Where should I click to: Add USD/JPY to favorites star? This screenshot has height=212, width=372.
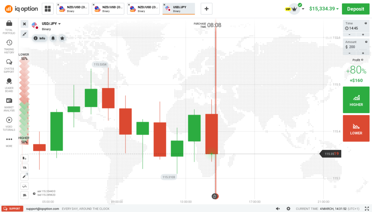coord(62,38)
